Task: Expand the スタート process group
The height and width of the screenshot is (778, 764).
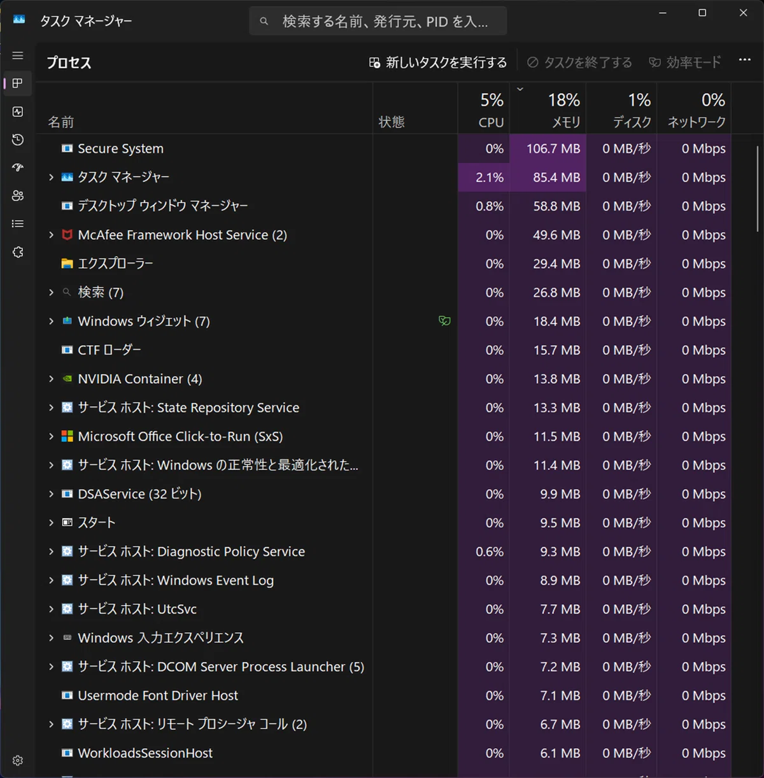Action: (51, 523)
